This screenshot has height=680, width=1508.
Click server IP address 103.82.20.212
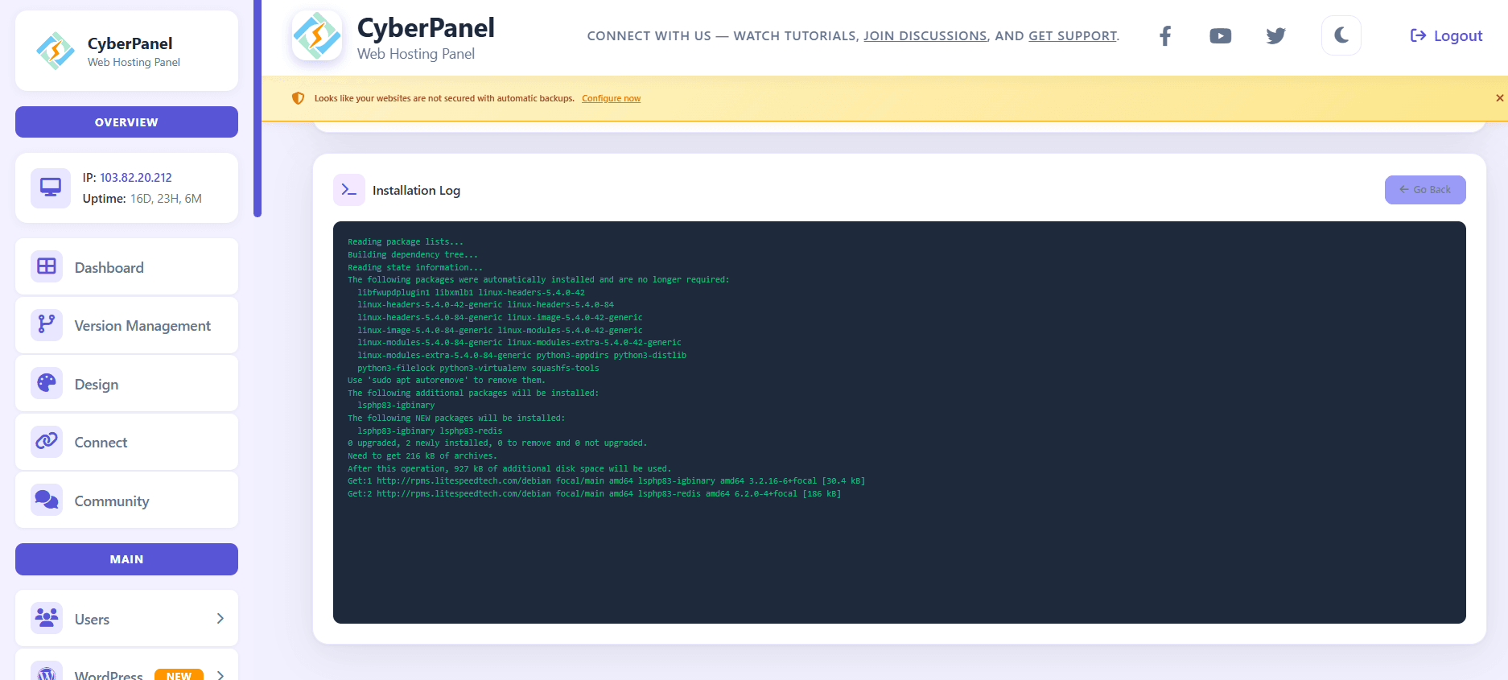(136, 178)
